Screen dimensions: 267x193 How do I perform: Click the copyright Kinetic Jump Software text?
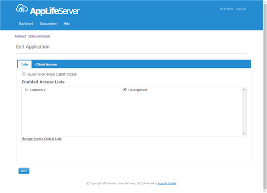coord(114,183)
